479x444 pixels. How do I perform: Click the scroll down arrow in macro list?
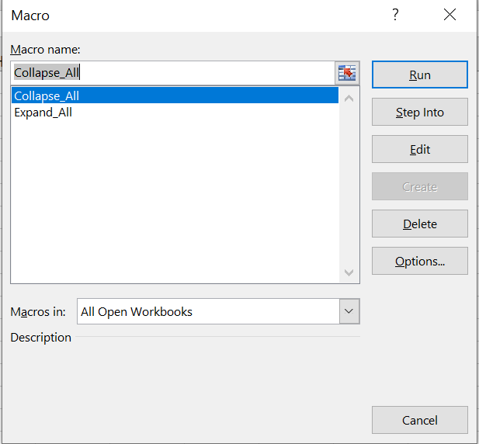(x=349, y=272)
